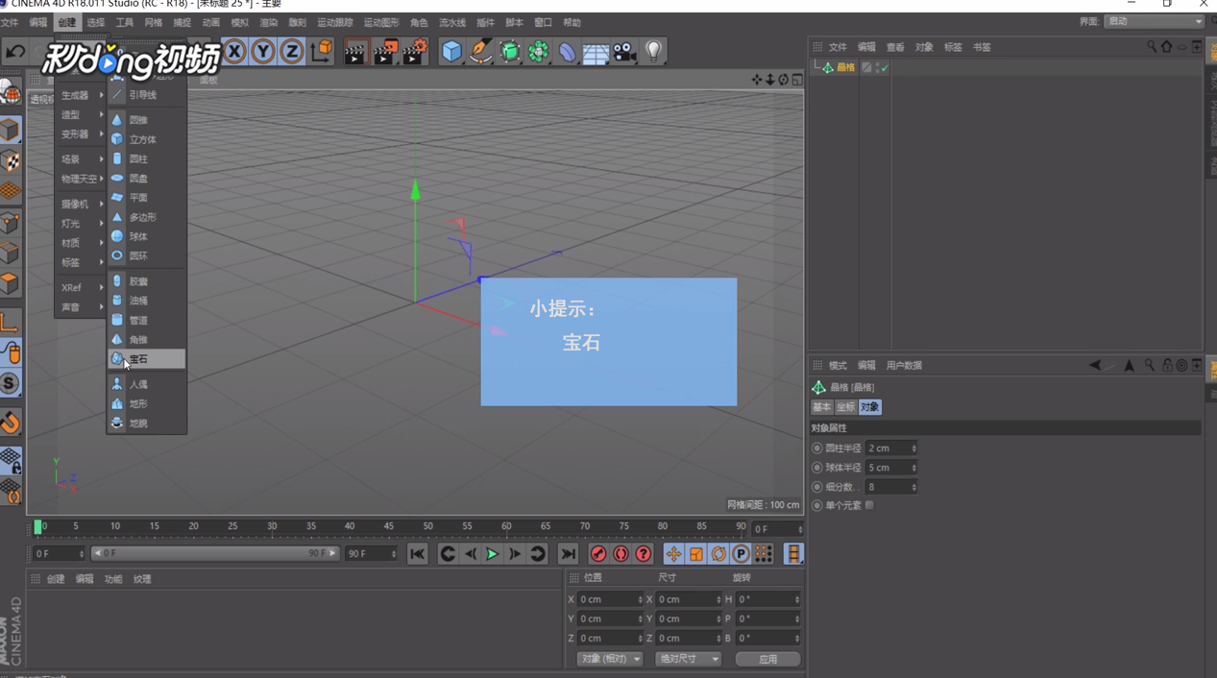The width and height of the screenshot is (1217, 678).
Task: Click the Floor environment icon
Action: click(x=596, y=52)
